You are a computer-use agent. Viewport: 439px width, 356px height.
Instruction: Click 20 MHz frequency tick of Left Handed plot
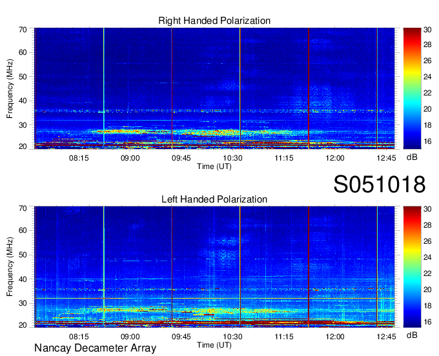[23, 325]
